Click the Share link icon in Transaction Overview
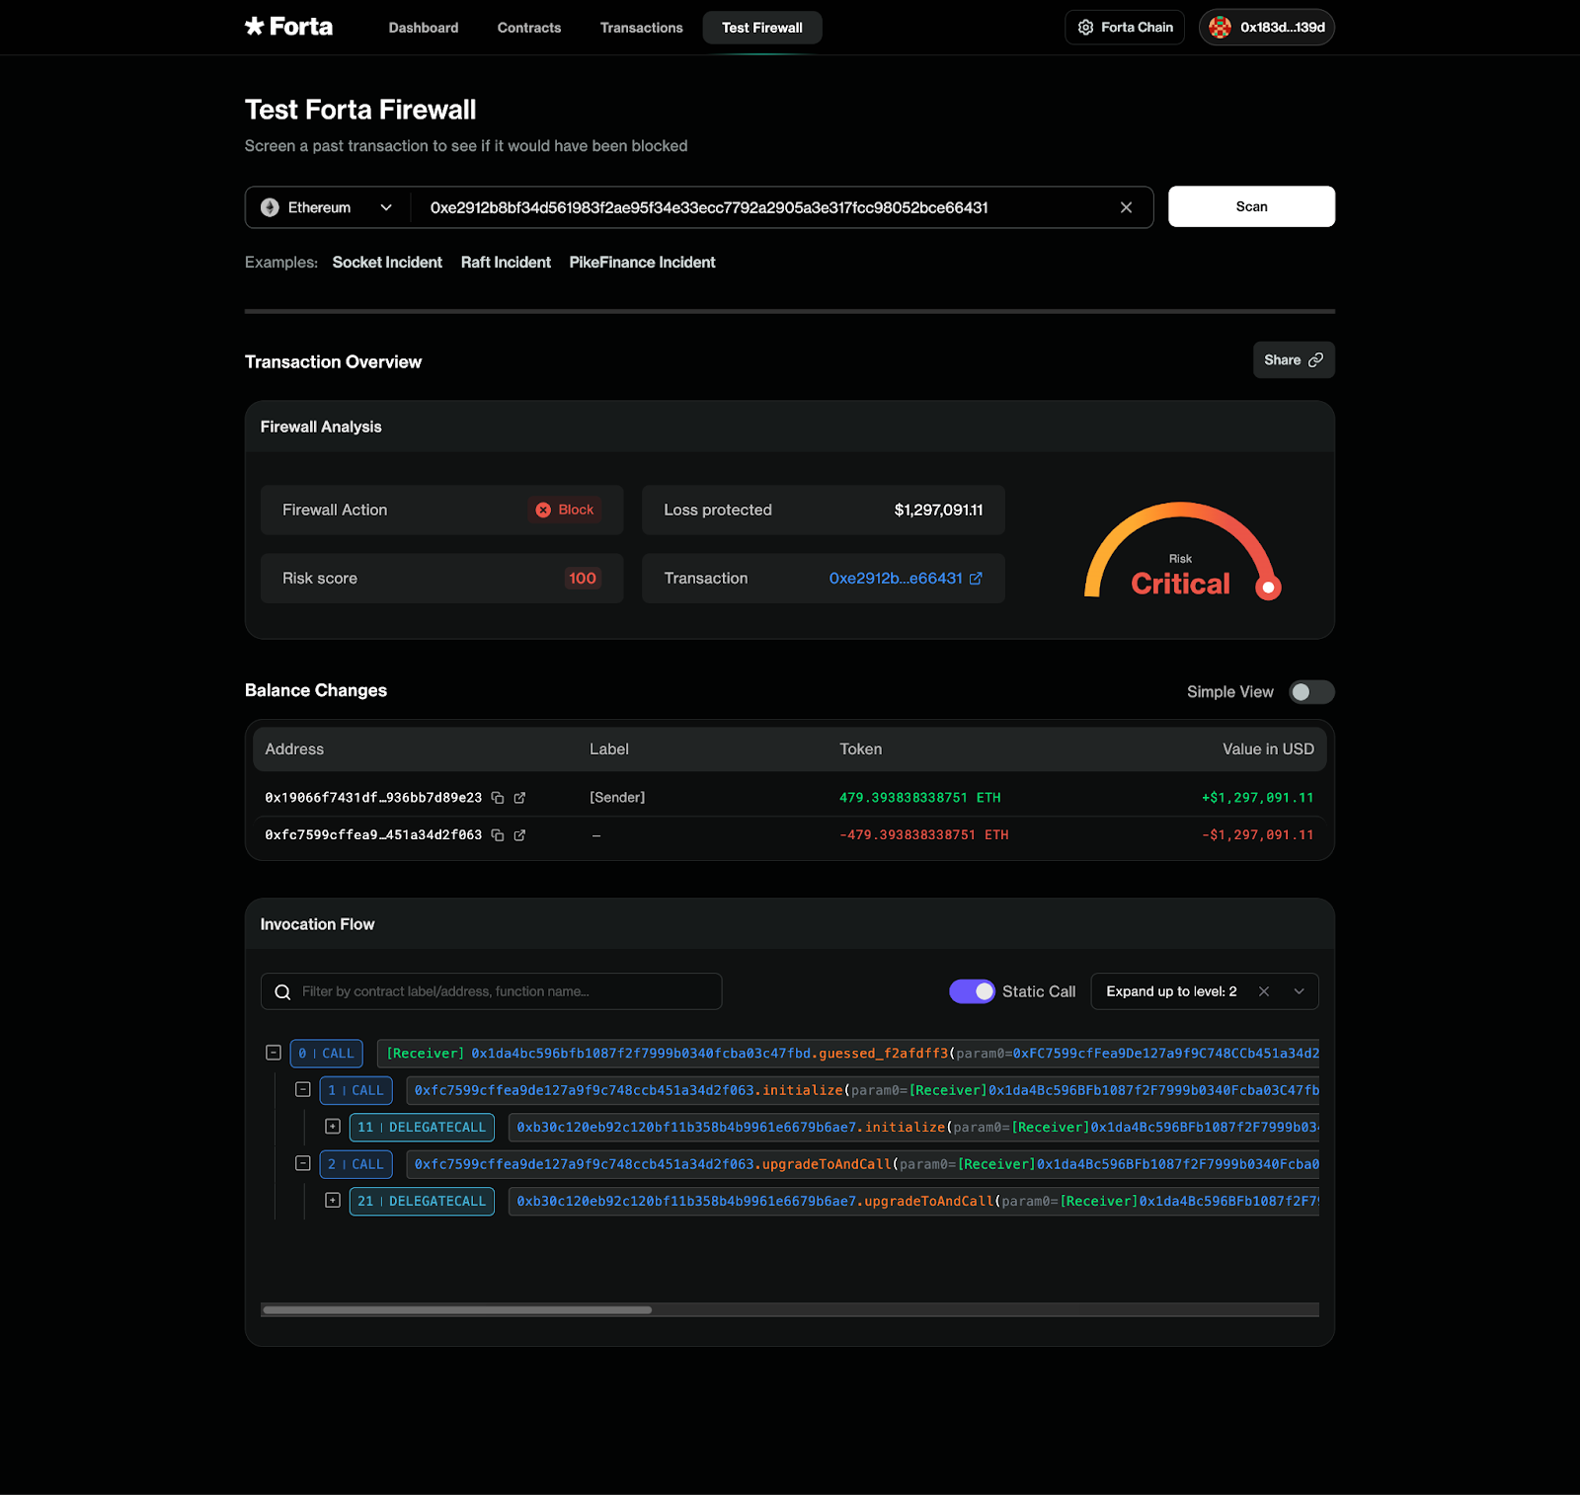The height and width of the screenshot is (1495, 1580). [x=1317, y=359]
